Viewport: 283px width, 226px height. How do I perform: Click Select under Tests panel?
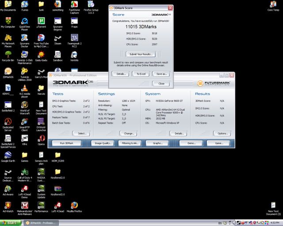click(x=81, y=134)
